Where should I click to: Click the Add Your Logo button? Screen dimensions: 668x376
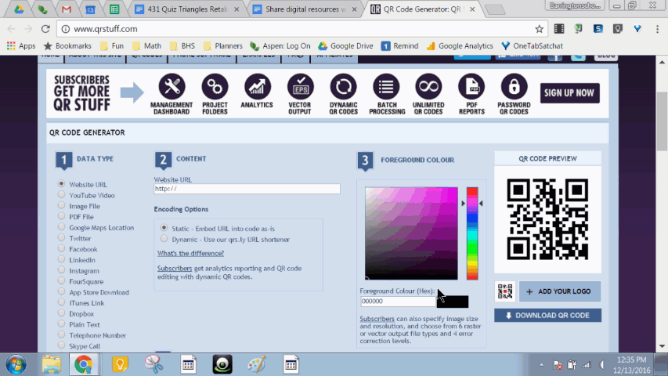(x=560, y=291)
